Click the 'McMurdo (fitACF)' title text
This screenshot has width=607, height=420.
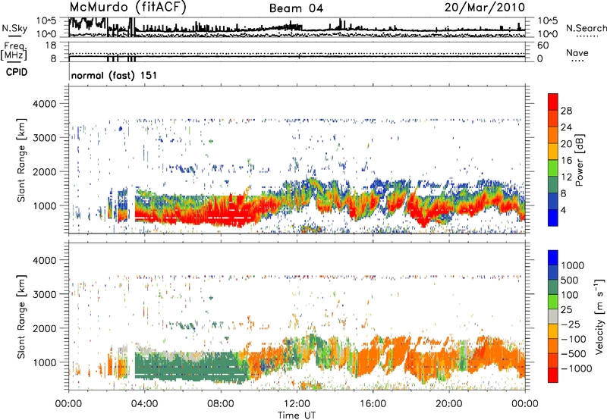pos(127,7)
